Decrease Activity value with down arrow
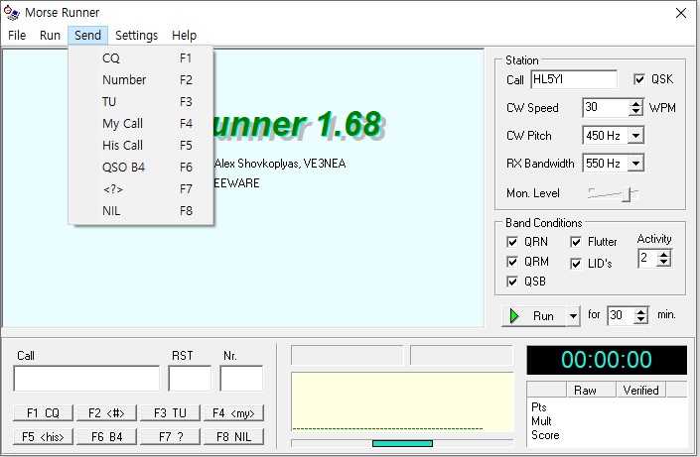700x457 pixels. point(664,262)
